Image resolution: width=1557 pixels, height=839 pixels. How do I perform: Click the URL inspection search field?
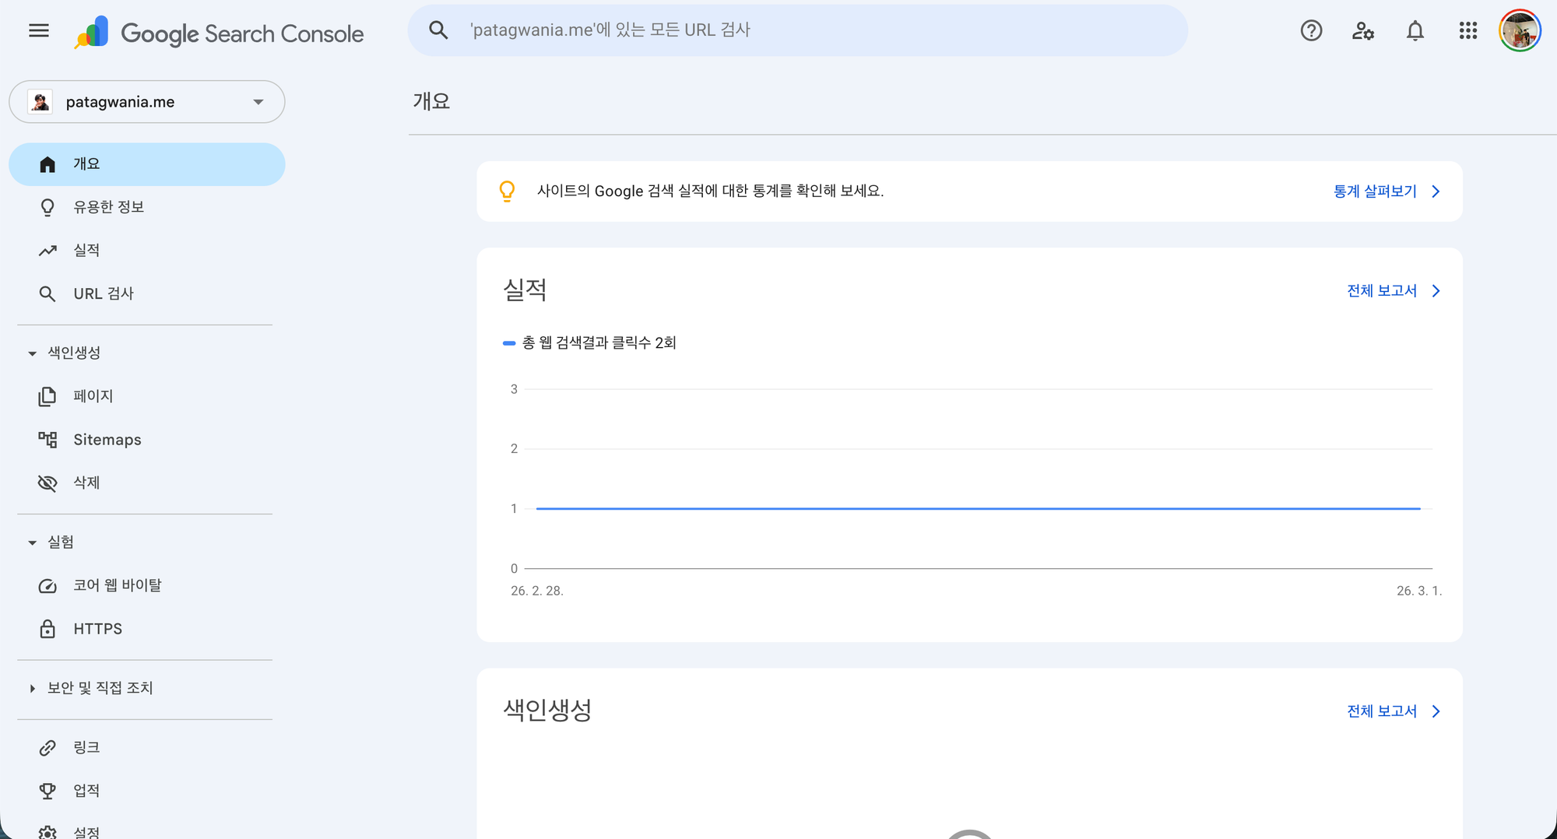pos(797,30)
